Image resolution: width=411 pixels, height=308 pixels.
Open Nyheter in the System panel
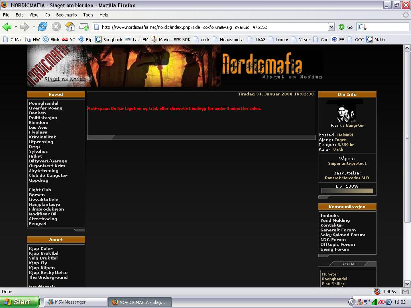pos(330,274)
